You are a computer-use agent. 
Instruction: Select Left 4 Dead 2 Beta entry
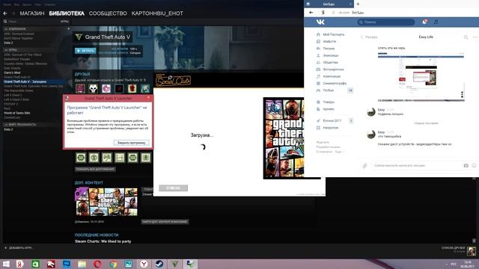pyautogui.click(x=16, y=99)
